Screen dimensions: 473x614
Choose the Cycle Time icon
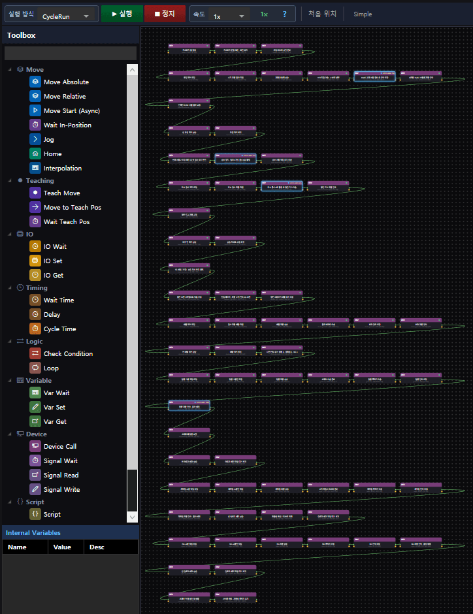tap(35, 329)
